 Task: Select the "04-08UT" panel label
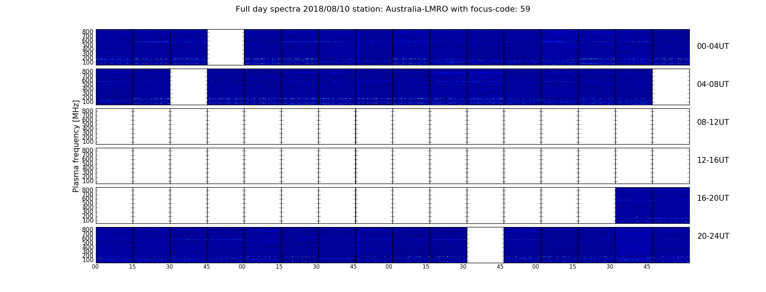713,84
